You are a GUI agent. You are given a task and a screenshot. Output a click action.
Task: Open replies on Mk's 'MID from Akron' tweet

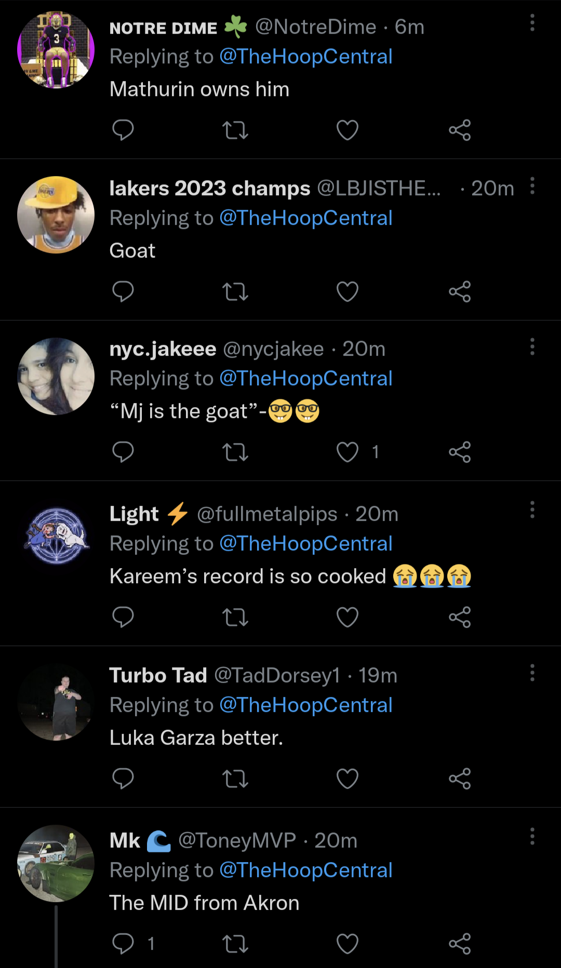point(123,944)
